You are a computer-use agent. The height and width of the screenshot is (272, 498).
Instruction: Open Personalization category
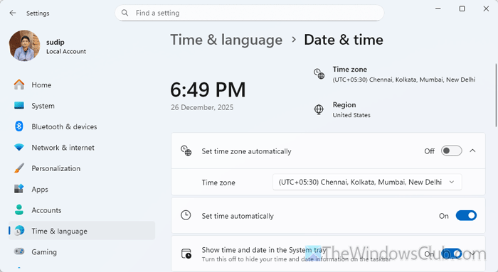tap(82, 168)
